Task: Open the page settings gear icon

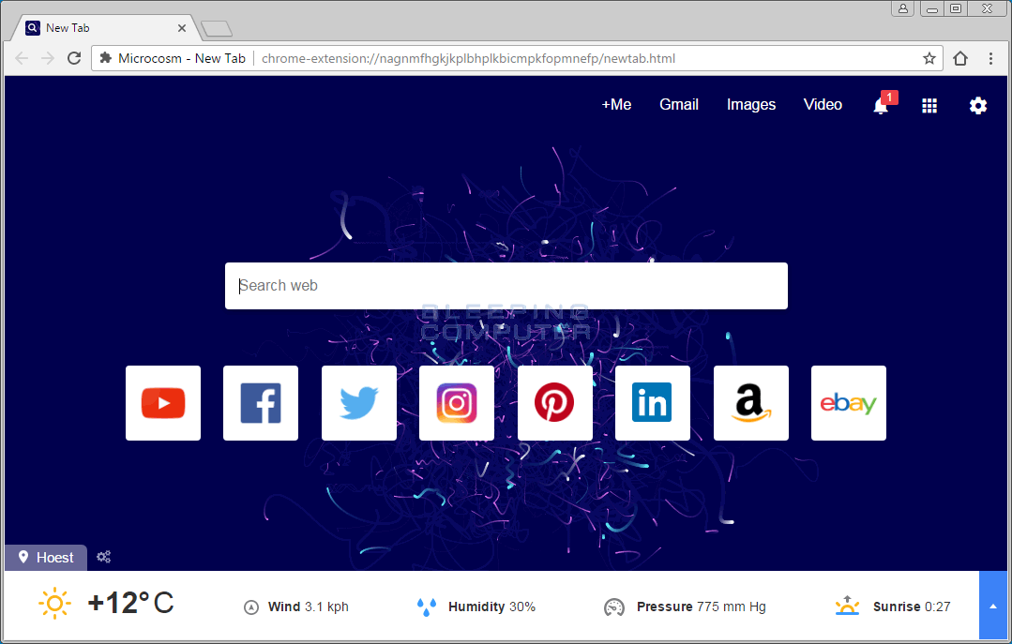Action: pyautogui.click(x=978, y=106)
